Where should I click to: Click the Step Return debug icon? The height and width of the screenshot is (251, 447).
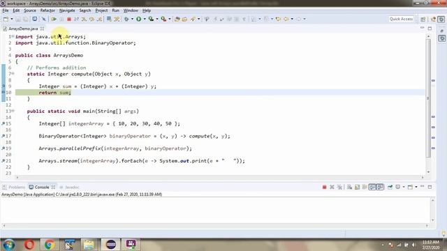pyautogui.click(x=99, y=19)
